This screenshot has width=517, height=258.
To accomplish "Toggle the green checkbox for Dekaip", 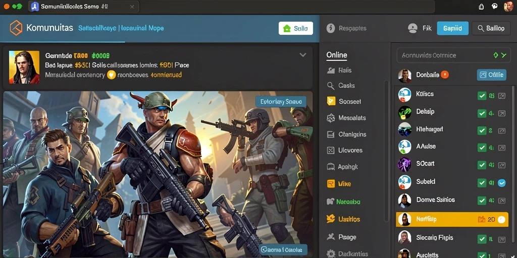I will [x=482, y=113].
